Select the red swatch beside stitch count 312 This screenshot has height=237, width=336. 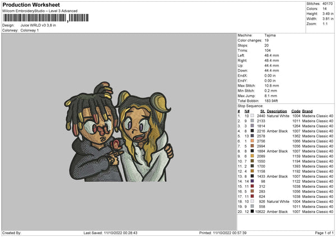coord(252,186)
